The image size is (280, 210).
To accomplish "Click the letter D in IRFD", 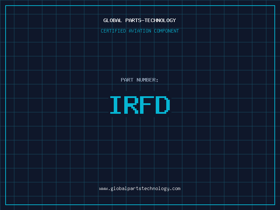I will [163, 105].
